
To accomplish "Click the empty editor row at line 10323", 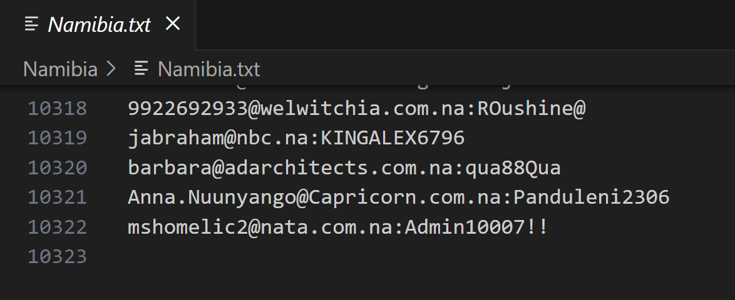I will coord(376,256).
